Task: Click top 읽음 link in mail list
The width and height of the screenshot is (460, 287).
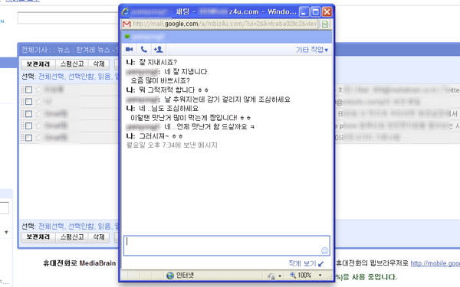Action: tap(103, 77)
